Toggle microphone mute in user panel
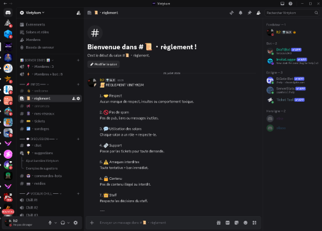This screenshot has height=231, width=322. pyautogui.click(x=50, y=223)
